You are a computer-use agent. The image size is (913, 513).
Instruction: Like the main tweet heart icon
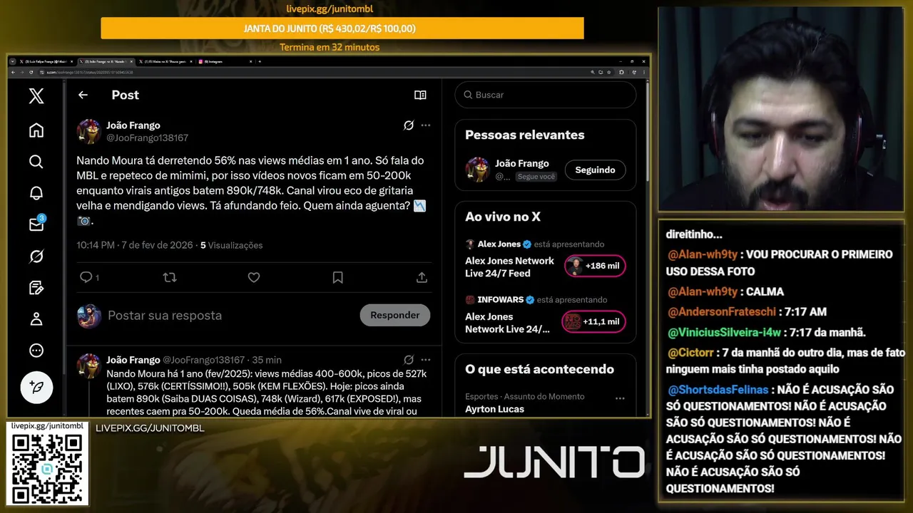click(x=254, y=277)
